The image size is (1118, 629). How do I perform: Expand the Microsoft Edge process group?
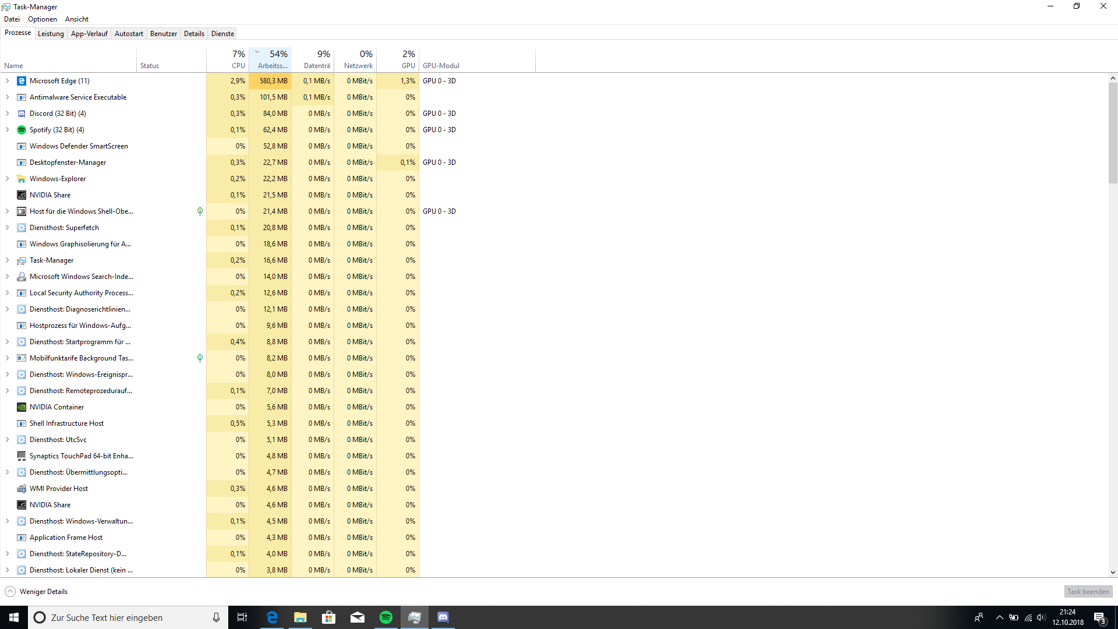7,81
